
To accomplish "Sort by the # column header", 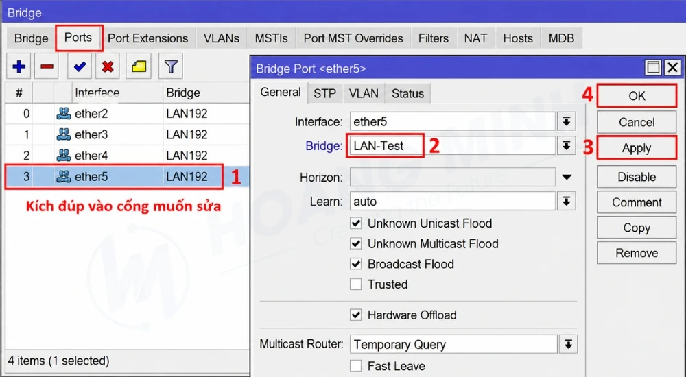I will (x=19, y=93).
